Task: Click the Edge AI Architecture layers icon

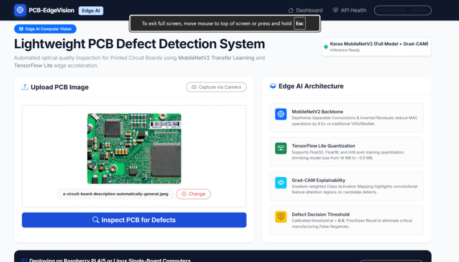Action: pyautogui.click(x=273, y=86)
